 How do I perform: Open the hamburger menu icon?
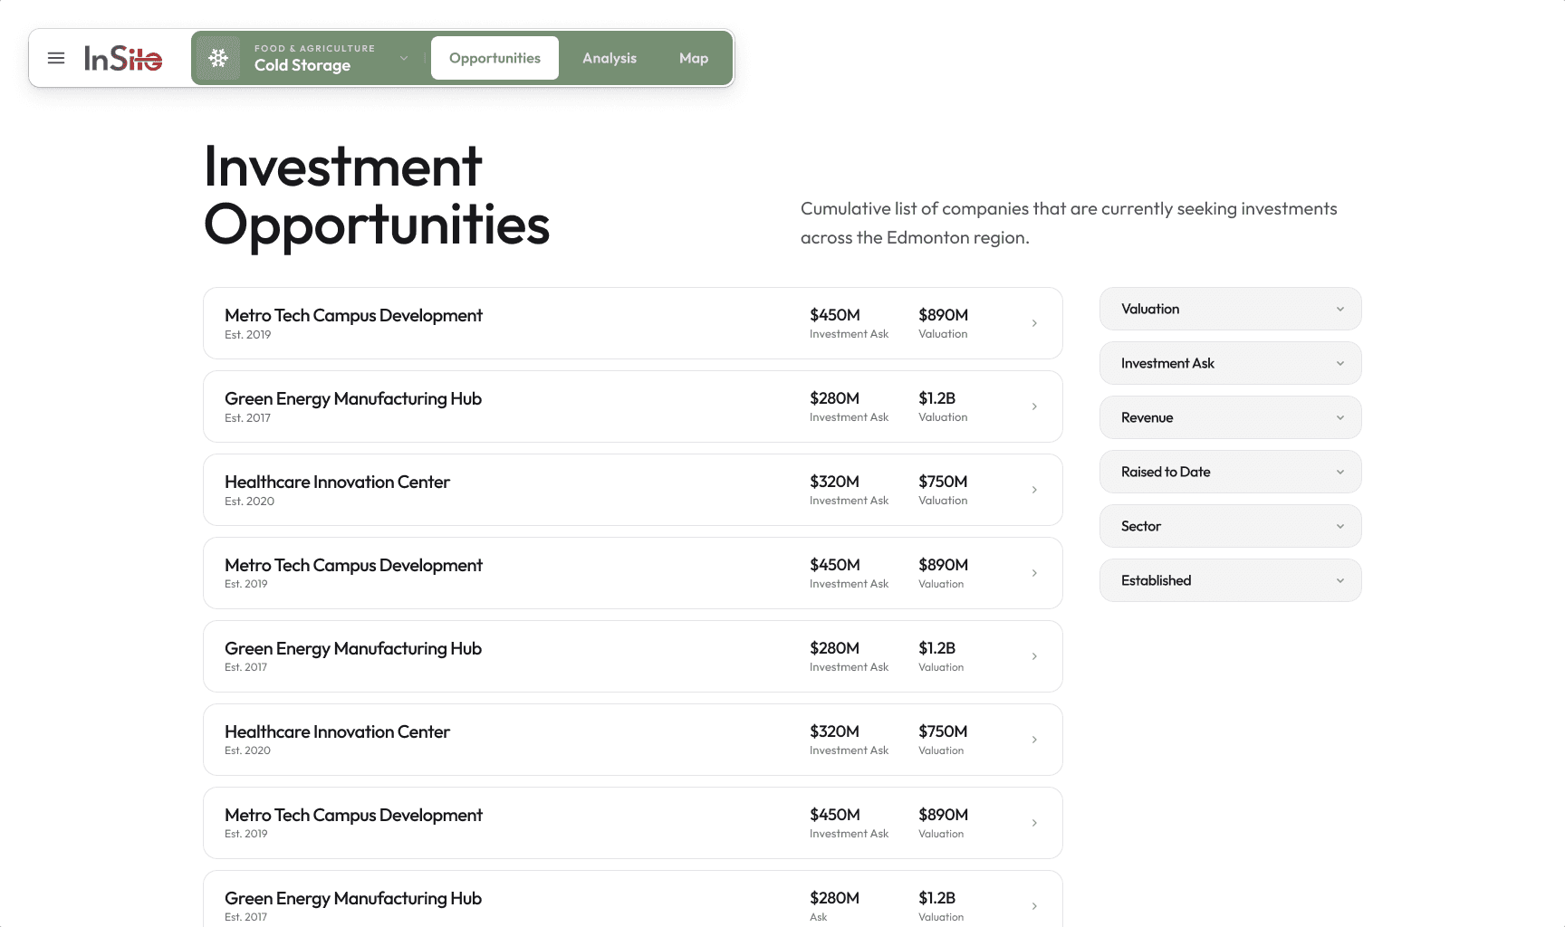coord(56,58)
